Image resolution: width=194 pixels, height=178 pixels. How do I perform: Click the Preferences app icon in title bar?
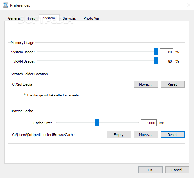(x=6, y=5)
